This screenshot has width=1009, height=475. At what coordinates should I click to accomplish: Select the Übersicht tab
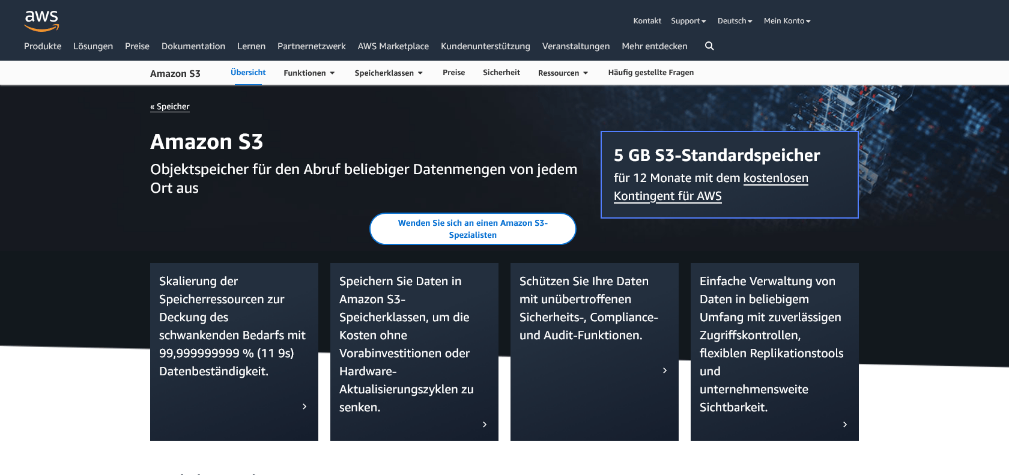pyautogui.click(x=248, y=73)
